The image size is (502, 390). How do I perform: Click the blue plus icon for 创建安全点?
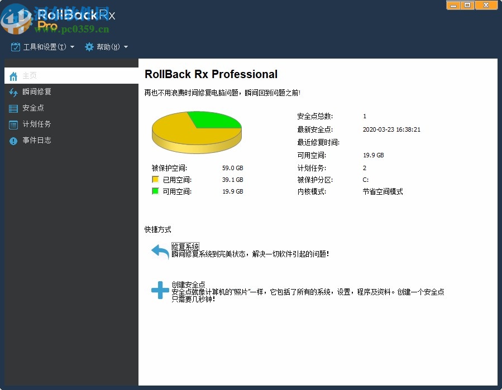tap(159, 290)
